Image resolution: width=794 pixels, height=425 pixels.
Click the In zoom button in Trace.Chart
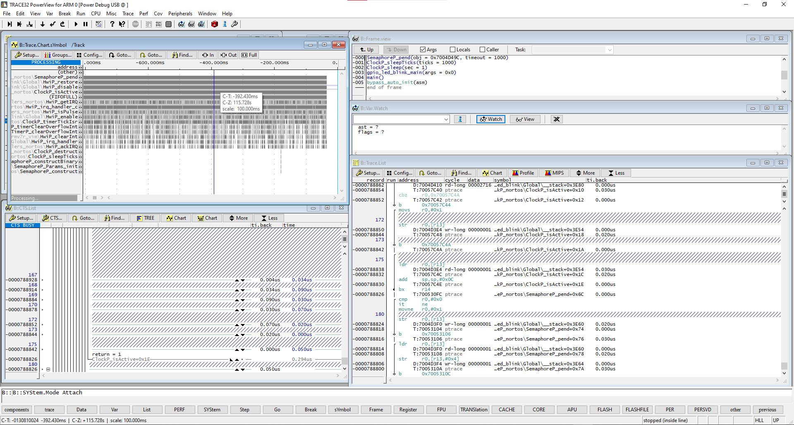[208, 55]
